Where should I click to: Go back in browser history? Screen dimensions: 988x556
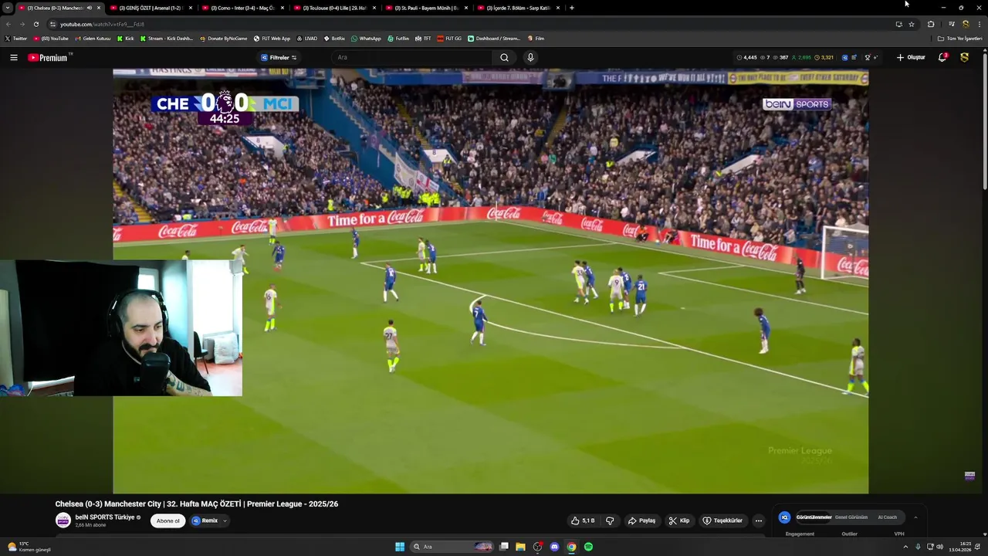pos(8,24)
